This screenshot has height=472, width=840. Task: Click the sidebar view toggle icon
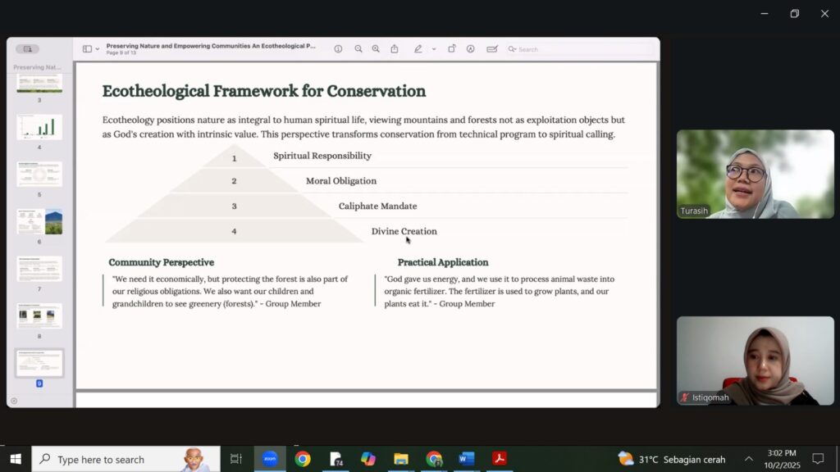(87, 49)
